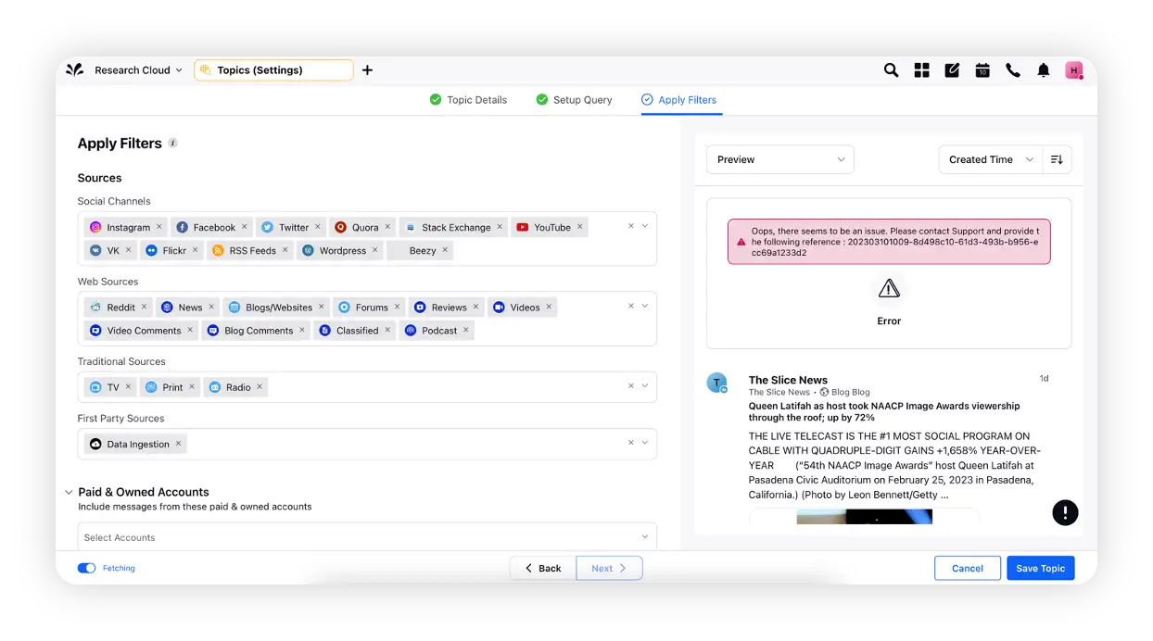
Task: Open the Select Accounts dropdown
Action: [x=367, y=537]
